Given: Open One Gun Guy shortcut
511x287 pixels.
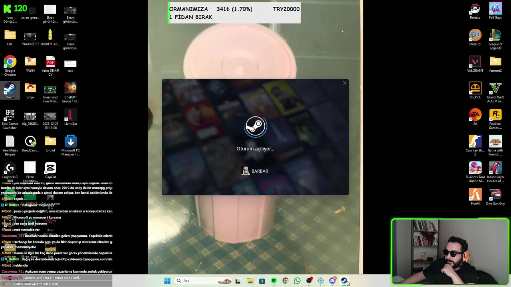Looking at the screenshot, I should click(x=495, y=197).
